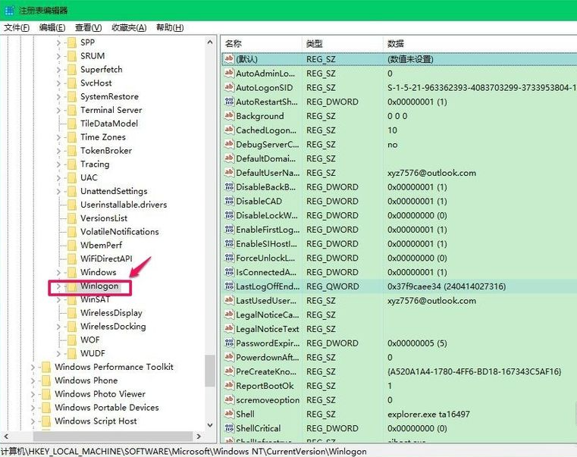
Task: Click the DWORD icon of ForceUnlockL value
Action: 229,258
